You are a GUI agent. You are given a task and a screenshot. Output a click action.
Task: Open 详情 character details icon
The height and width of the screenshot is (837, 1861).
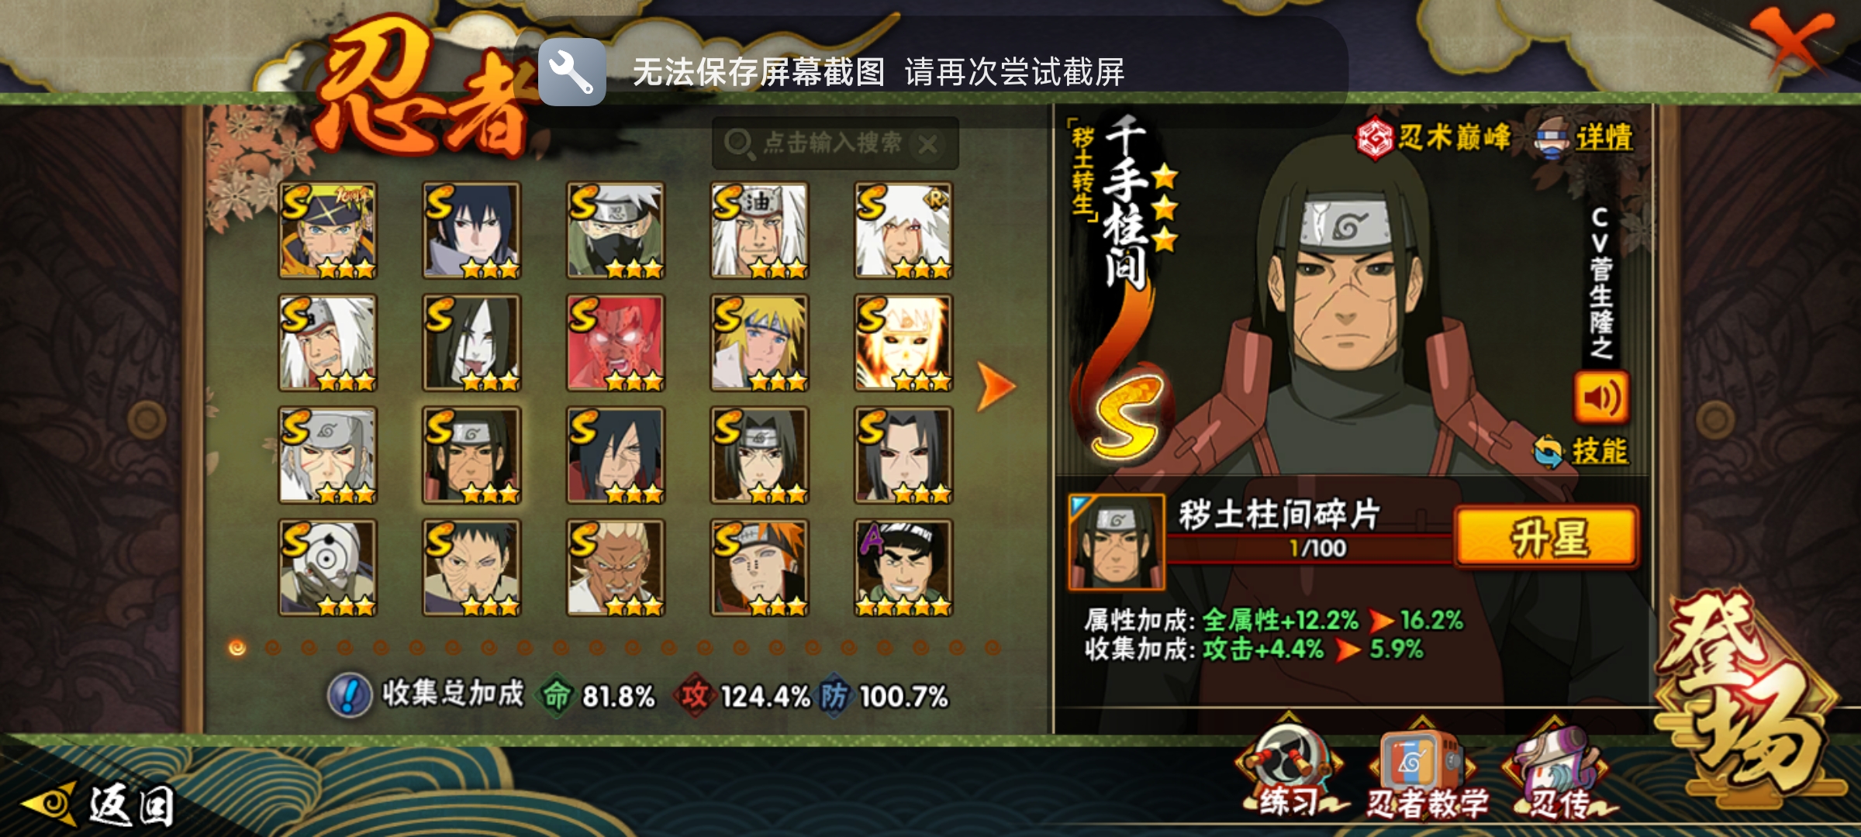pyautogui.click(x=1552, y=138)
